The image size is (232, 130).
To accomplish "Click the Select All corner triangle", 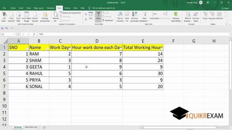I will pyautogui.click(x=6, y=41).
